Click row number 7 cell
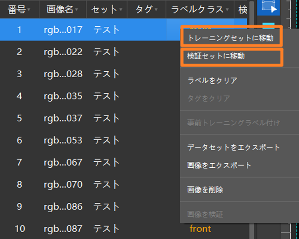 19,163
